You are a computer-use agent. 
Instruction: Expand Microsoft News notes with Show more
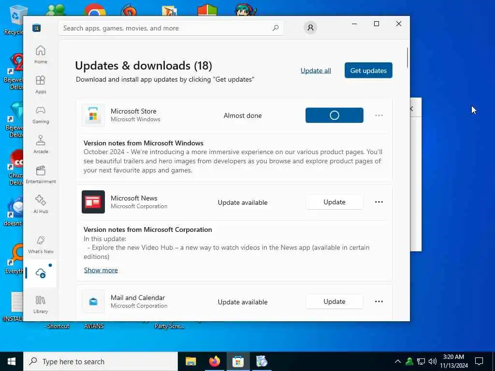[101, 270]
